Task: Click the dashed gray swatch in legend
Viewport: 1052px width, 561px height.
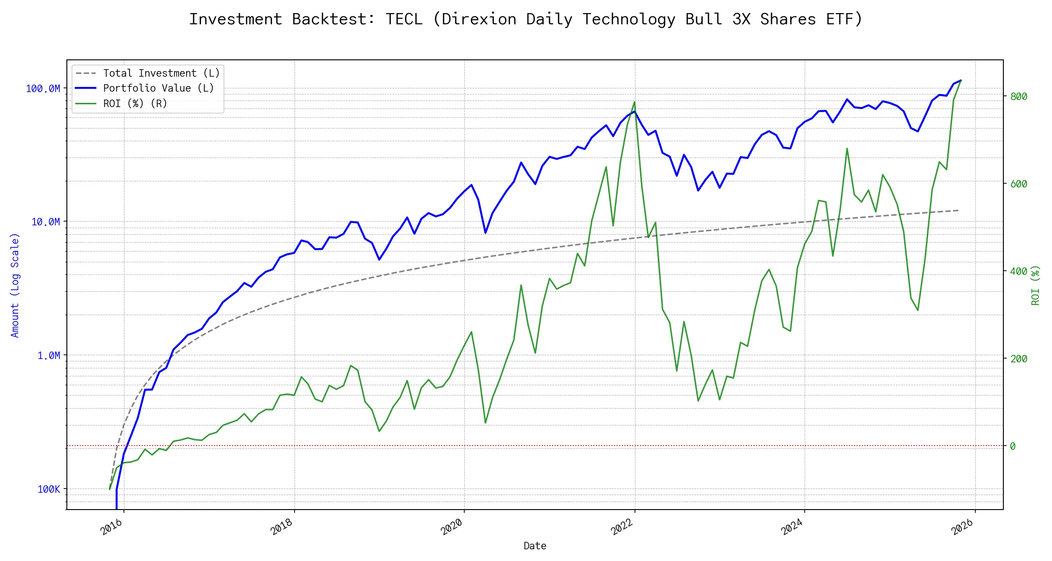Action: [86, 73]
